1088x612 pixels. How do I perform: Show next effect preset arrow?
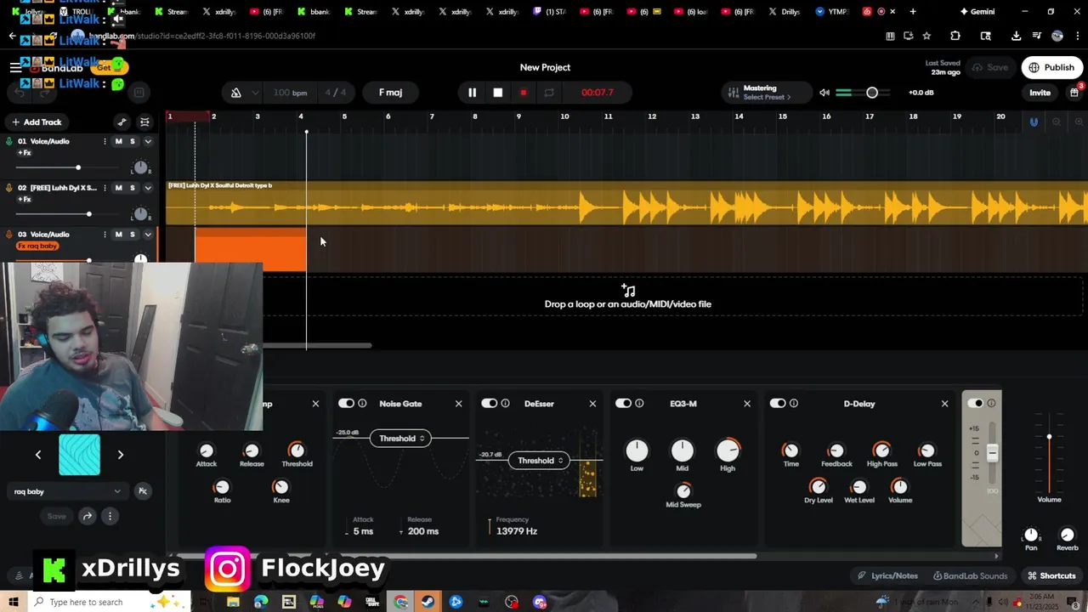point(121,456)
